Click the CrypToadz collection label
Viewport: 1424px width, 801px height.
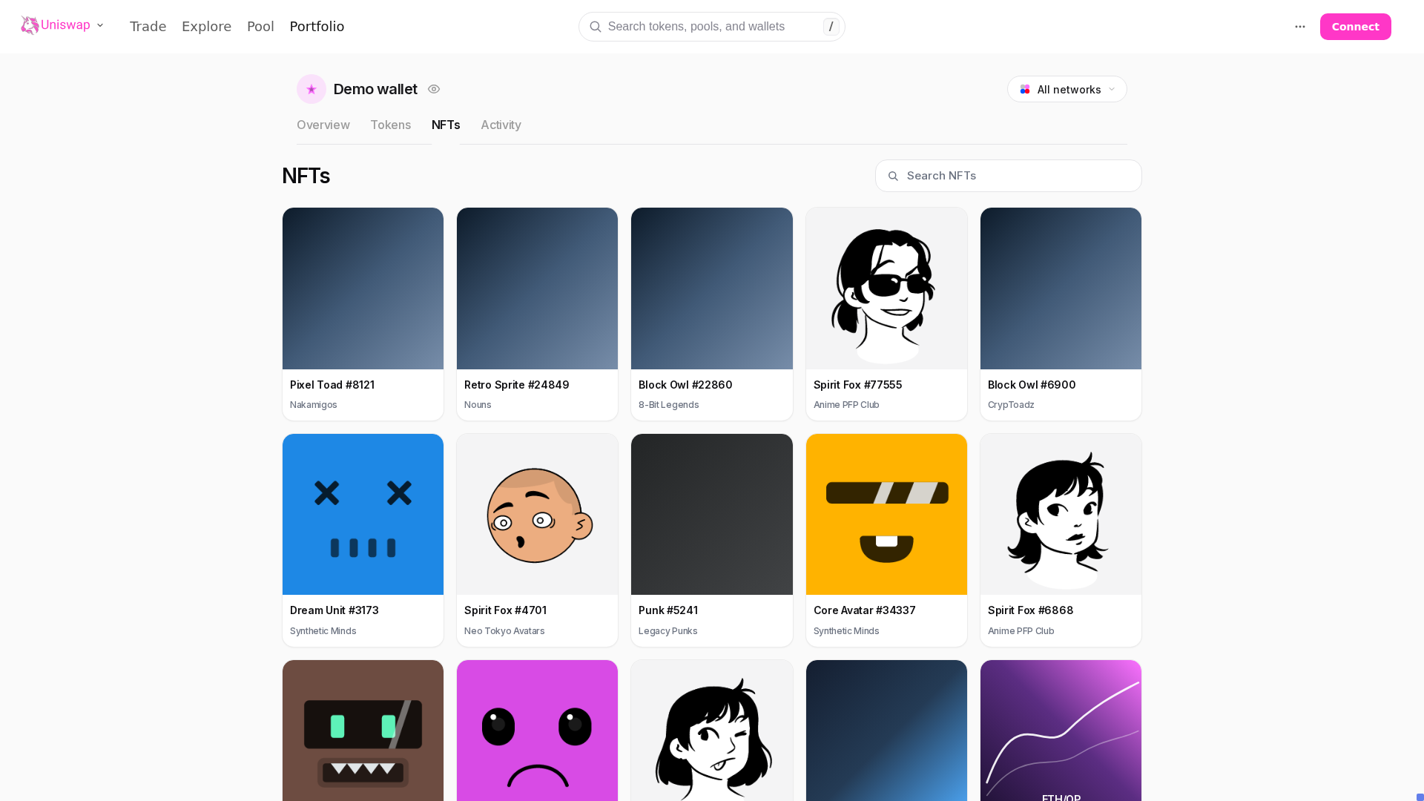click(x=1011, y=405)
